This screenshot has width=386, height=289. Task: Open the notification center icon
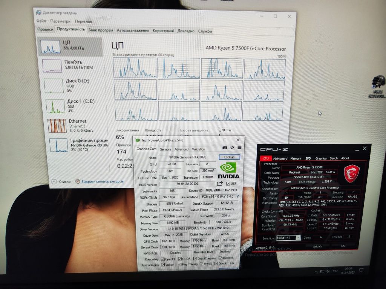click(x=361, y=270)
